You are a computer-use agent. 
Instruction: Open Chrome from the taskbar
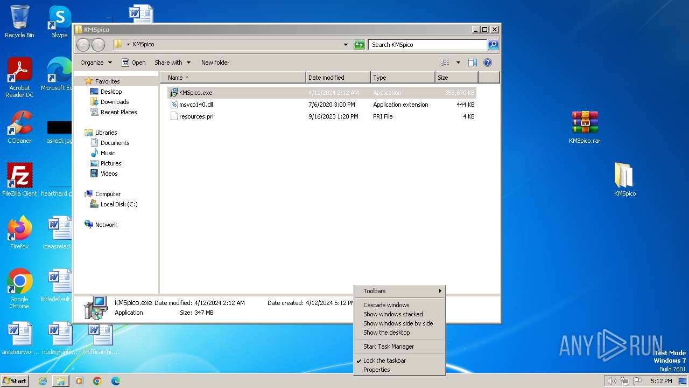[x=97, y=381]
